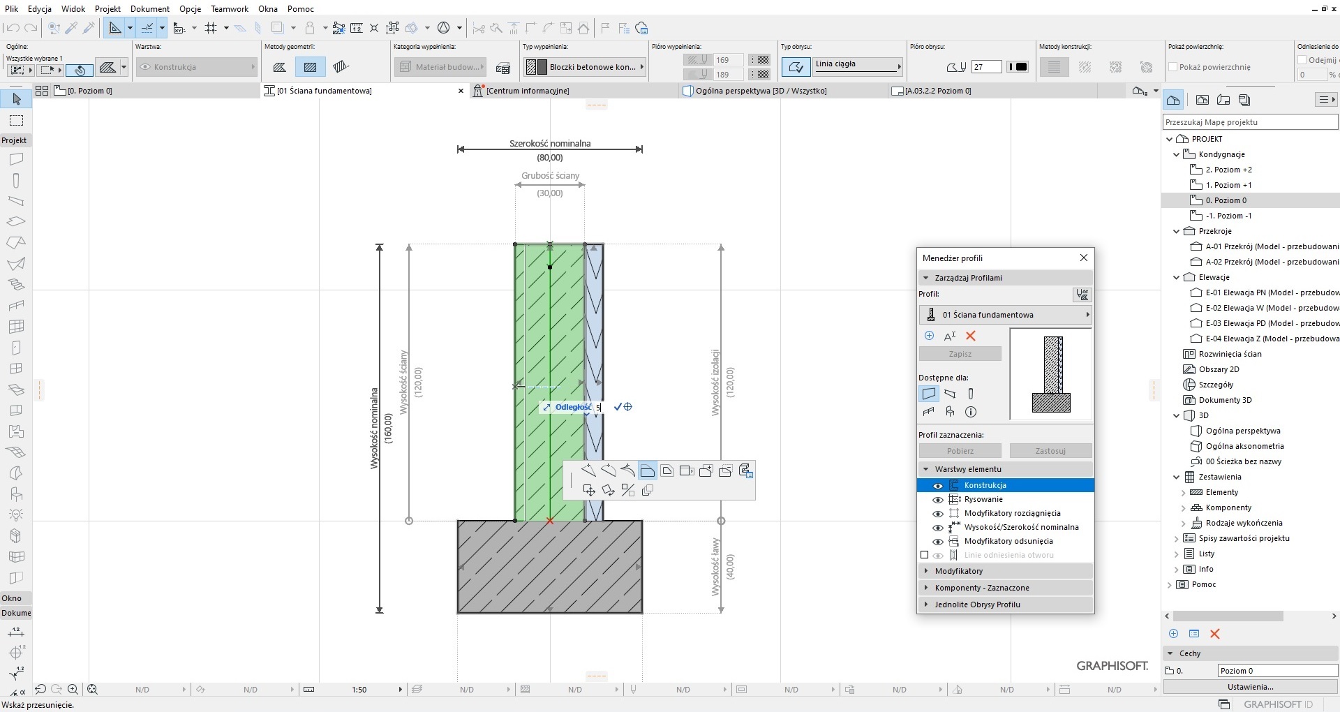Toggle visibility of Modyfikatory rozciągnięcia layer
1340x712 pixels.
(938, 514)
